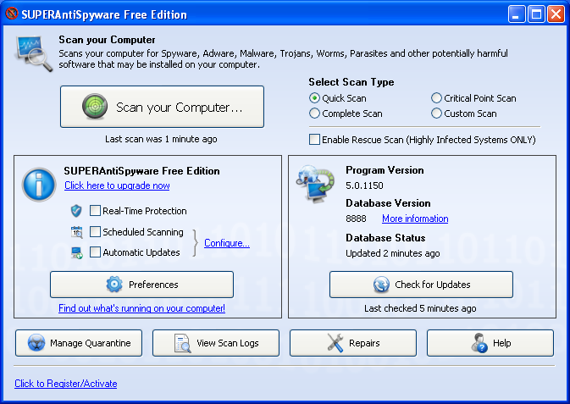Click the database version 8888 text
Screen dimensions: 570x404
point(356,219)
